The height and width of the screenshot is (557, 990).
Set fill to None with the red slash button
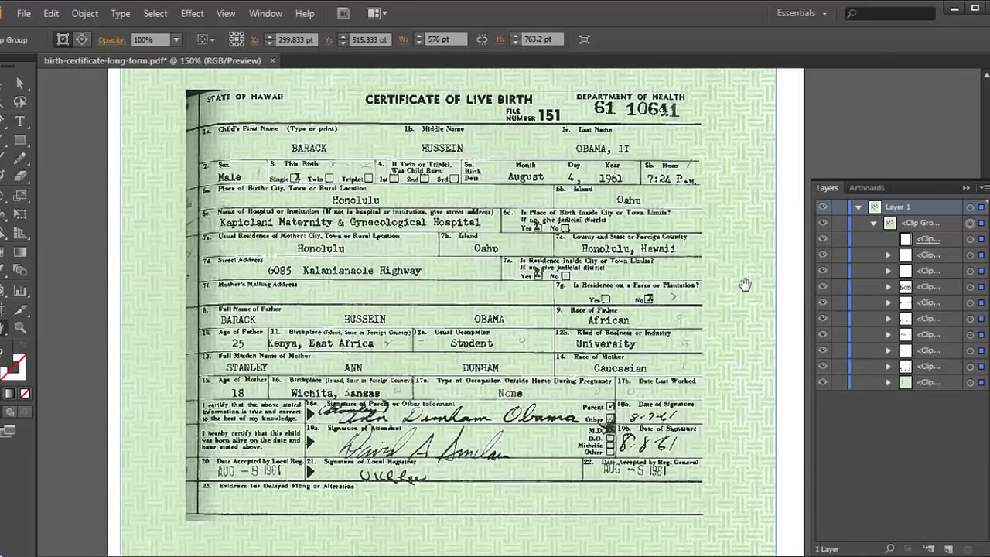click(25, 394)
